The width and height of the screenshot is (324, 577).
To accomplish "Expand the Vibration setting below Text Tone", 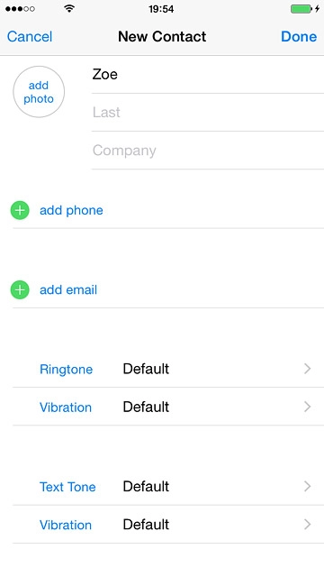I will [168, 525].
